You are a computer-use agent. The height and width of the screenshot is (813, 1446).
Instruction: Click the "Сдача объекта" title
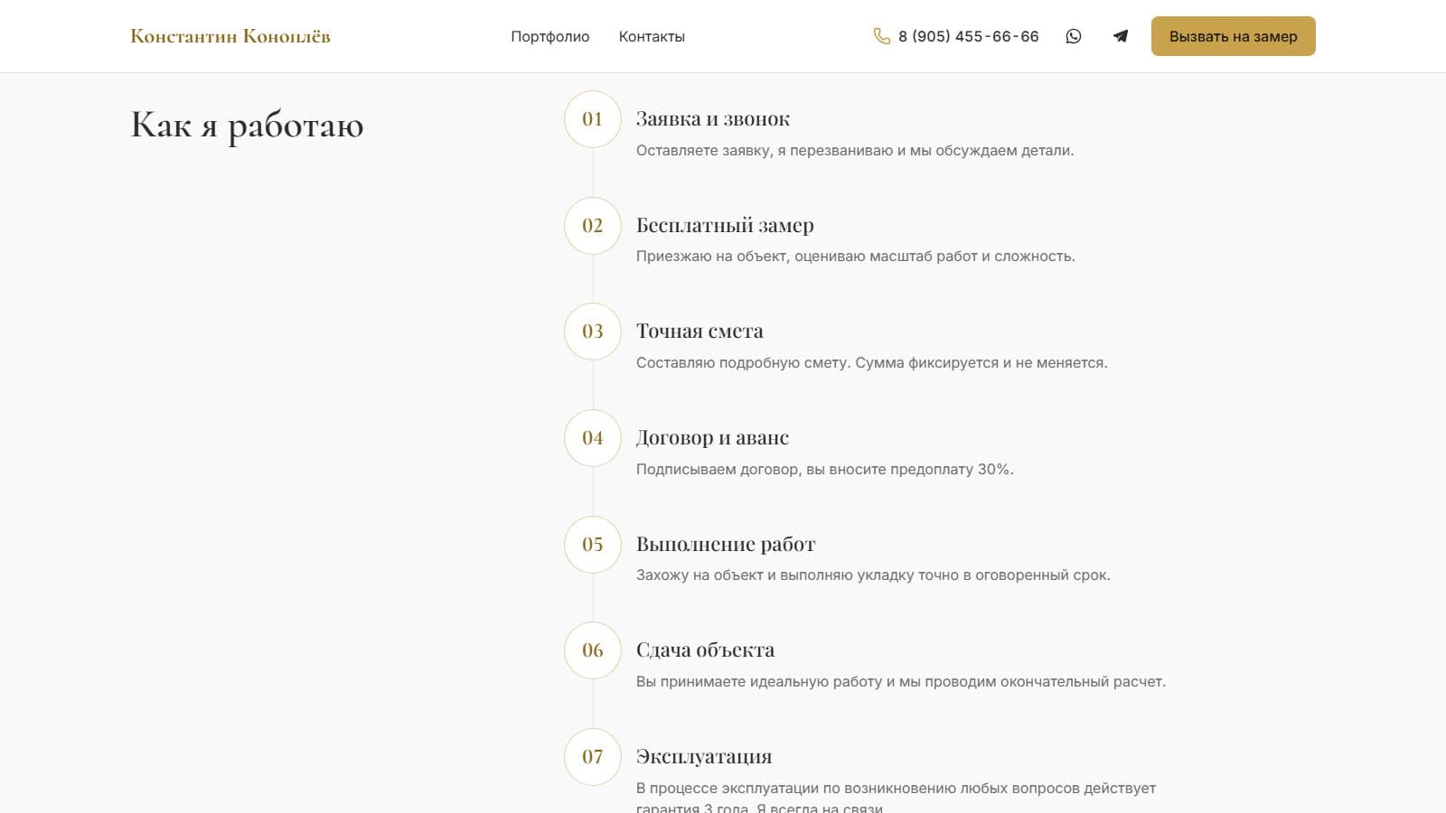point(705,649)
